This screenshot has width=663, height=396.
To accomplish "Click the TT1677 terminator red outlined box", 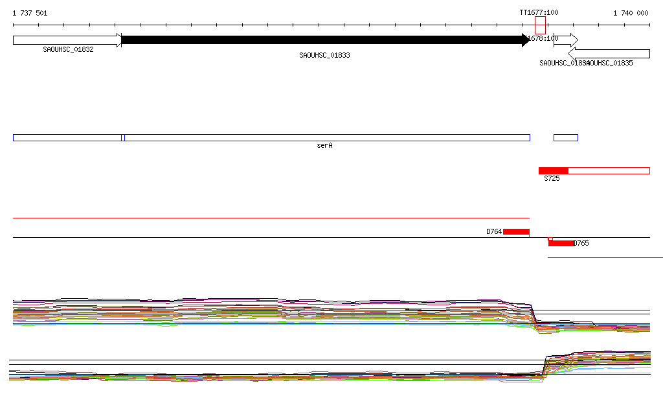I will [x=540, y=25].
